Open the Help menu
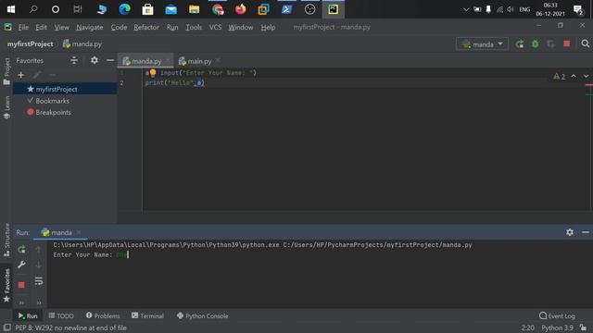The height and width of the screenshot is (333, 593). click(x=268, y=27)
